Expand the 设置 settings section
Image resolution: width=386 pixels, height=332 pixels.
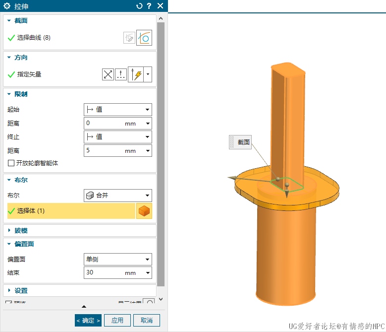[x=21, y=290]
